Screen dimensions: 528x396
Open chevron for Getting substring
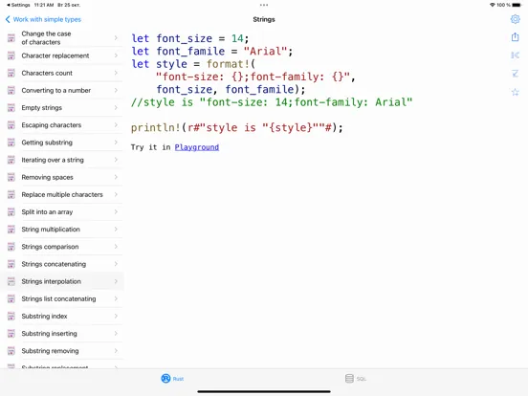[x=116, y=143]
